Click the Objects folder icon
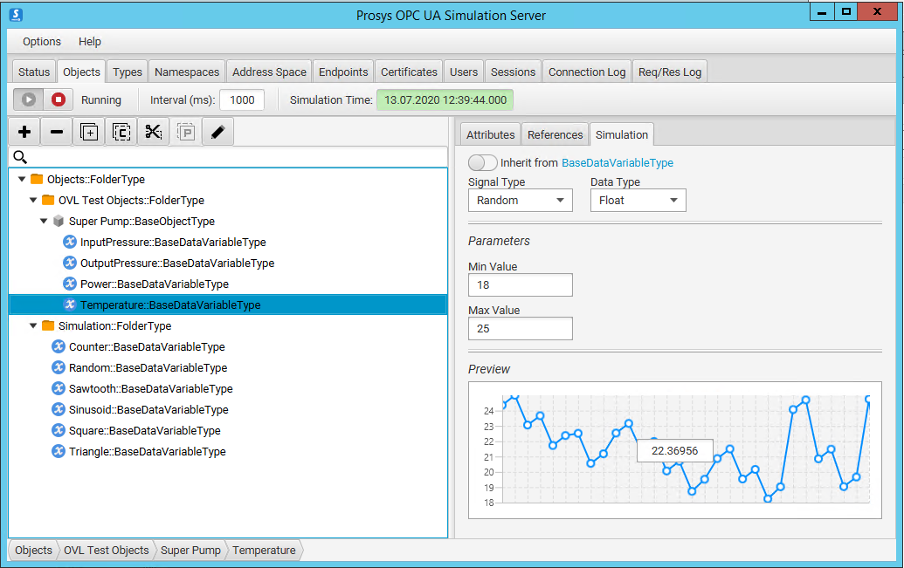 point(37,179)
